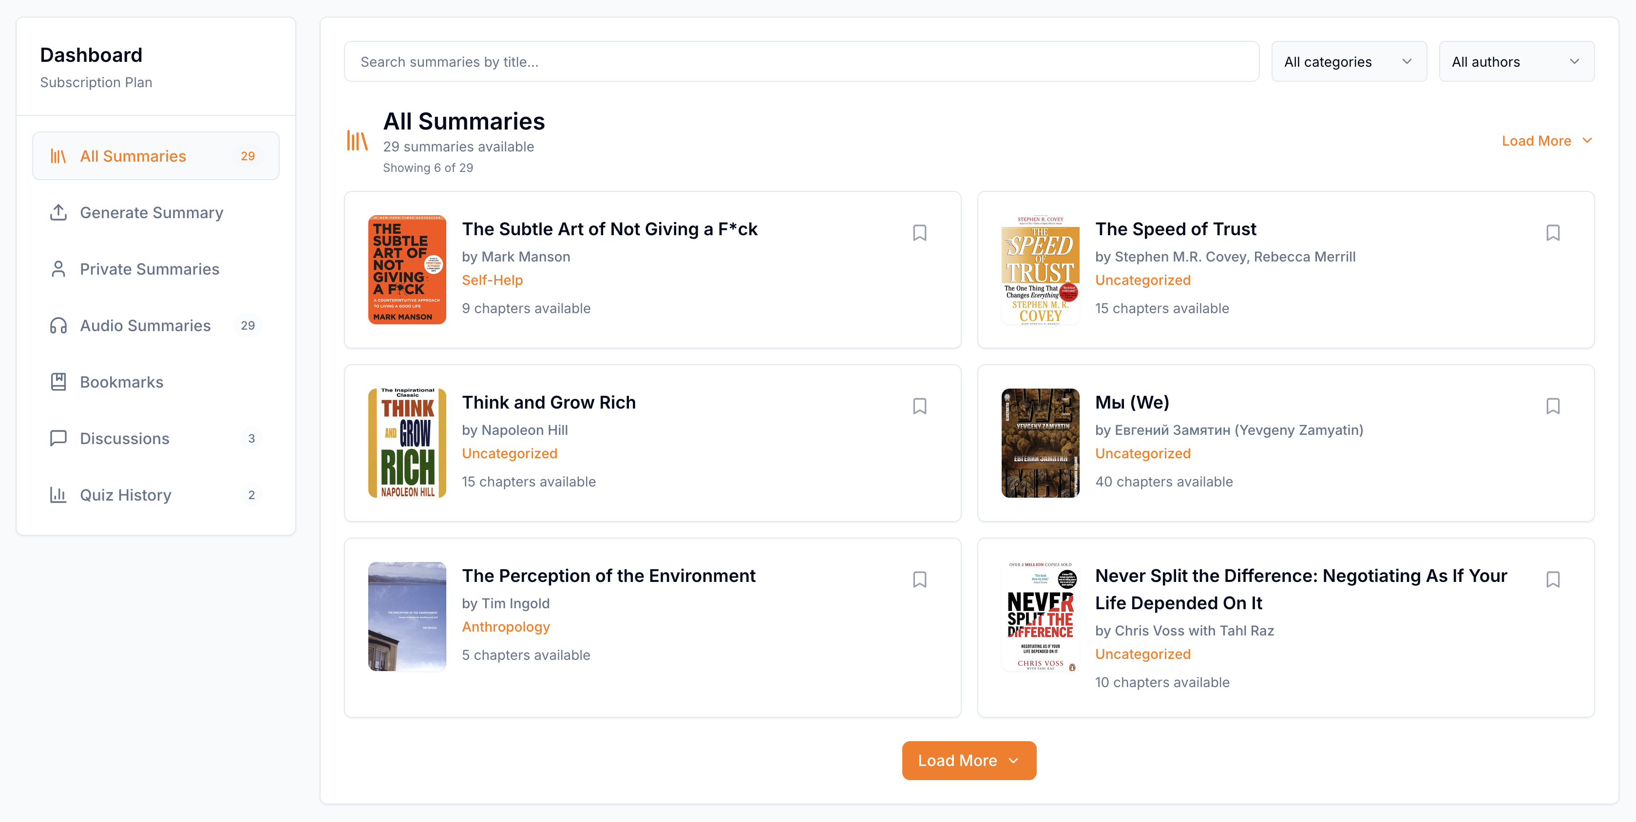
Task: Click the Discussions chat bubble icon
Action: pyautogui.click(x=58, y=439)
